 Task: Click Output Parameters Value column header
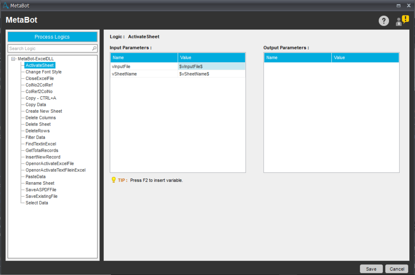coord(365,58)
